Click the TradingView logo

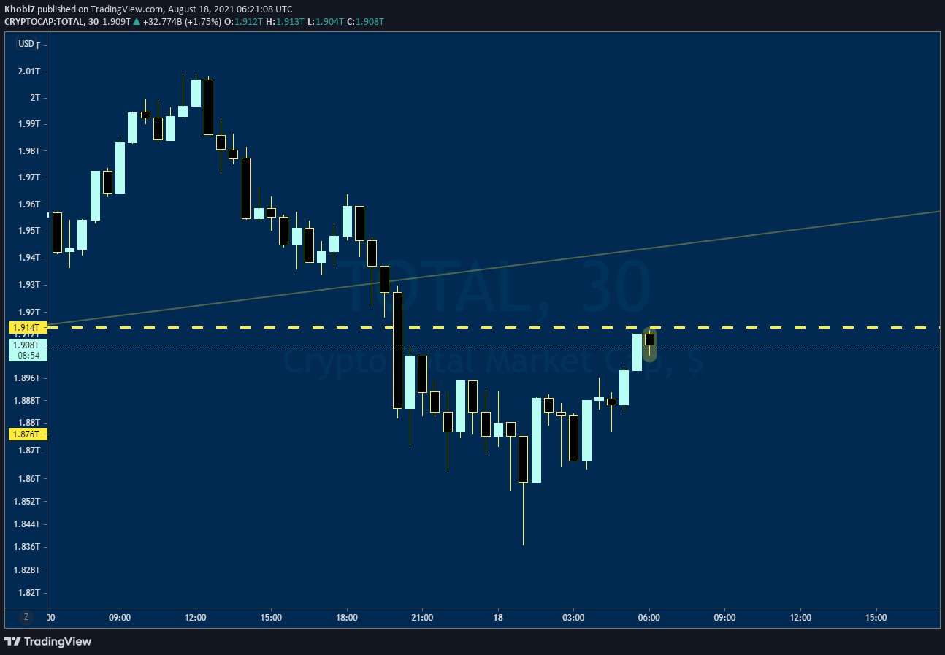click(48, 641)
